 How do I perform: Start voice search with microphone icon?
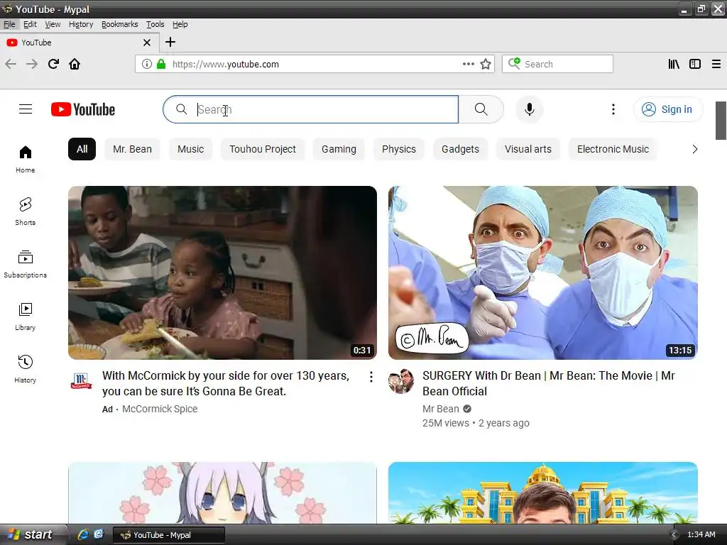coord(529,109)
